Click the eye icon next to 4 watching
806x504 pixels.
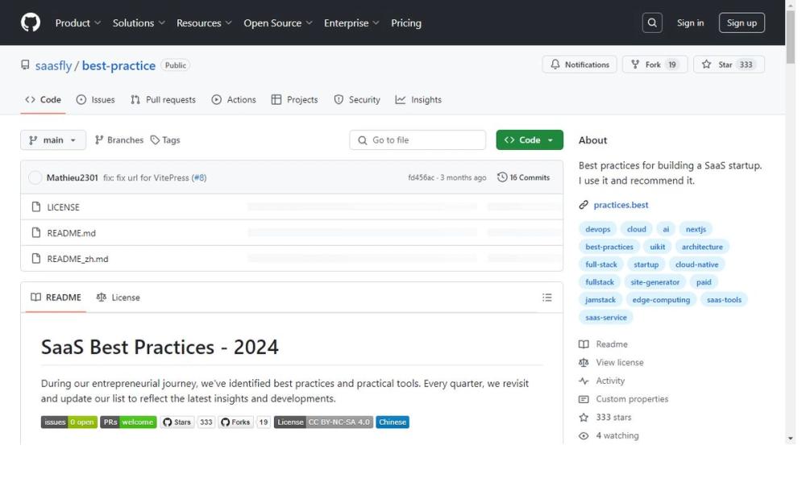click(x=584, y=435)
